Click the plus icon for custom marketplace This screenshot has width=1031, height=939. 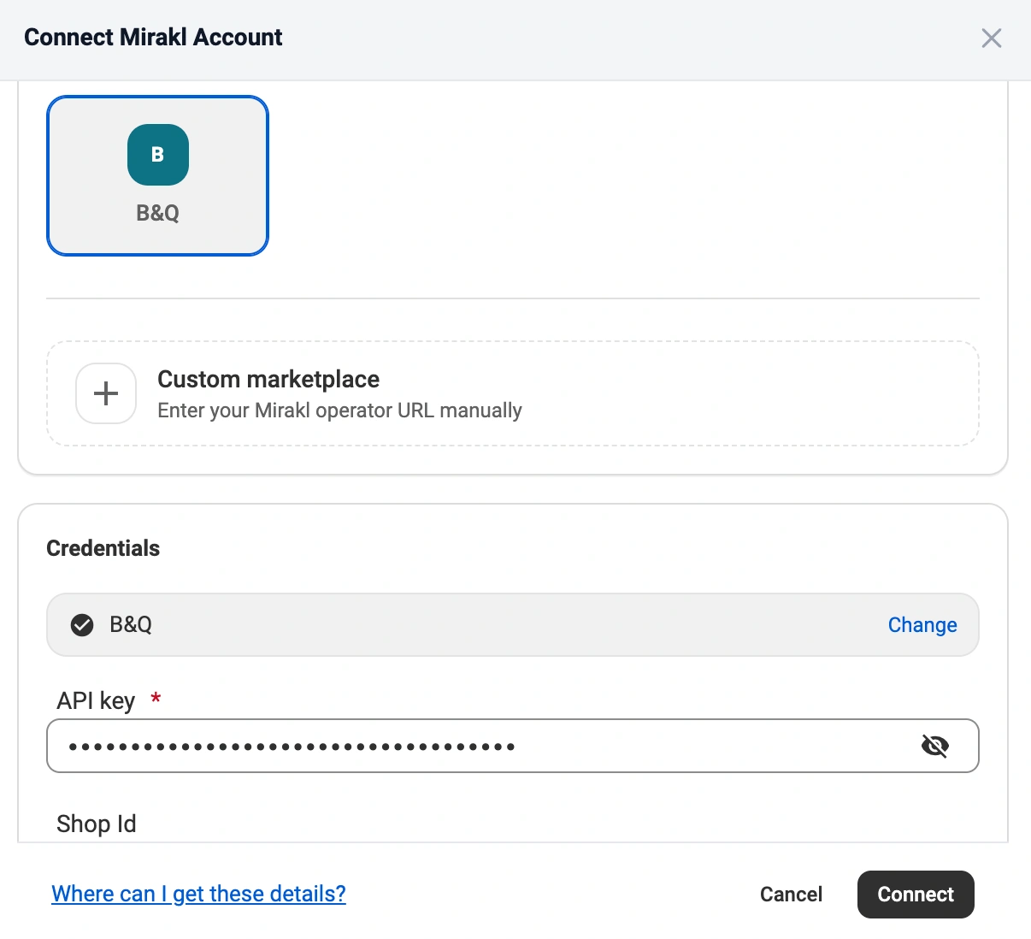click(106, 393)
